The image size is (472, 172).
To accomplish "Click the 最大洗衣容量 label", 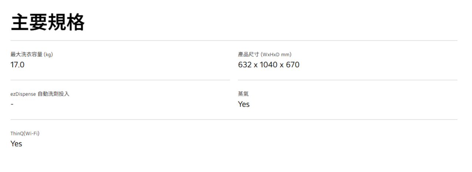I will (26, 55).
